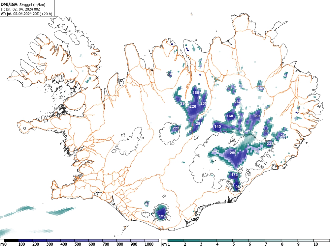Click the black swatch in the m legend
330x247 pixels.
[11, 240]
